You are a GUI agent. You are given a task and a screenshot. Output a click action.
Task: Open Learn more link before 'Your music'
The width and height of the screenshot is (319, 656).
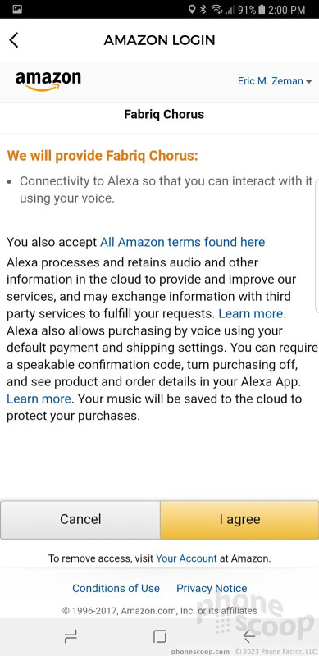click(x=39, y=399)
